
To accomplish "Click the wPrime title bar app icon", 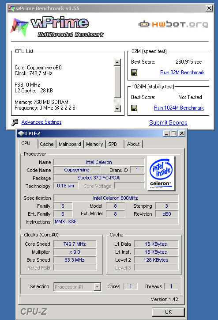I will (x=11, y=8).
